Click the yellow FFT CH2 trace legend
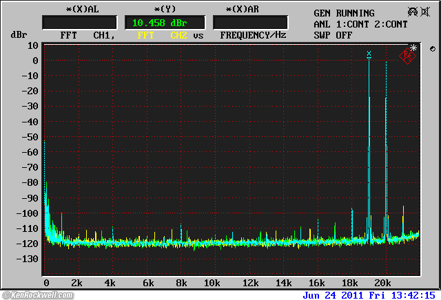Screen dimensions: 441x300 pyautogui.click(x=163, y=35)
